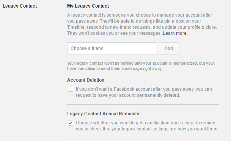This screenshot has height=141, width=231.
Task: Click the 'Choose whether you want to get' label
Action: [x=146, y=123]
